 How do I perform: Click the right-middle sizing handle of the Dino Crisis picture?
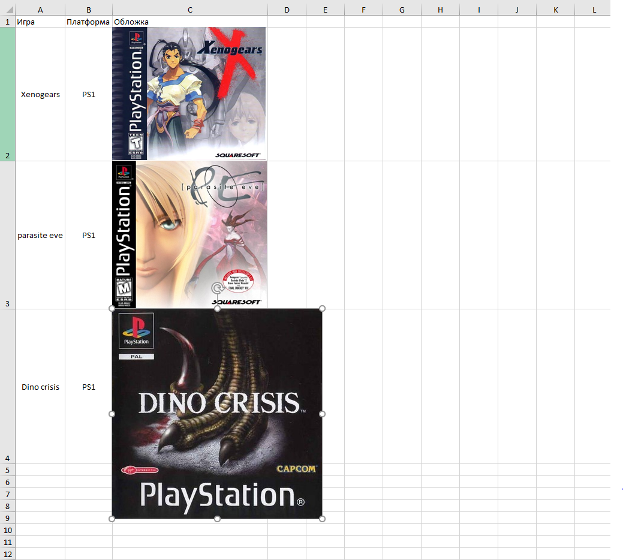[x=322, y=414]
